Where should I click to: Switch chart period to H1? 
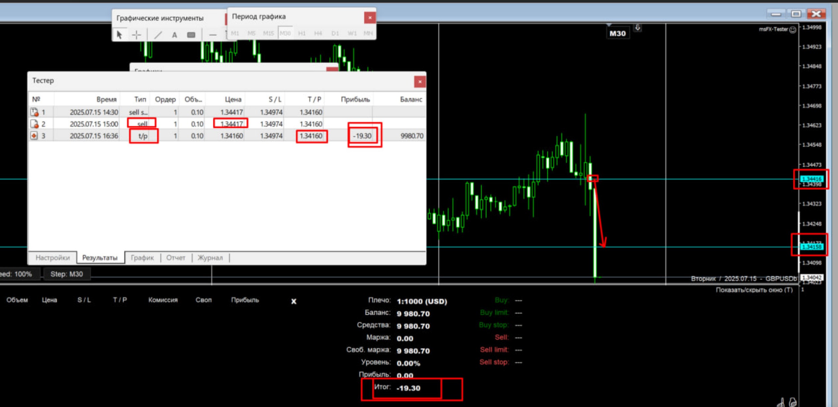pos(302,33)
